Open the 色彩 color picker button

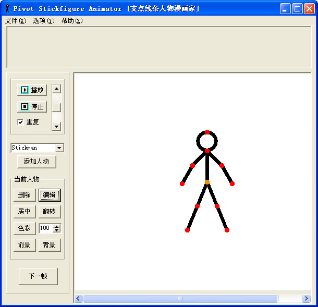click(x=25, y=228)
